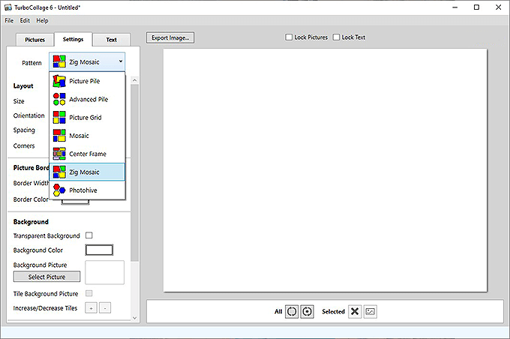Viewport: 510px width, 339px height.
Task: Click the Layout section heading
Action: (23, 86)
